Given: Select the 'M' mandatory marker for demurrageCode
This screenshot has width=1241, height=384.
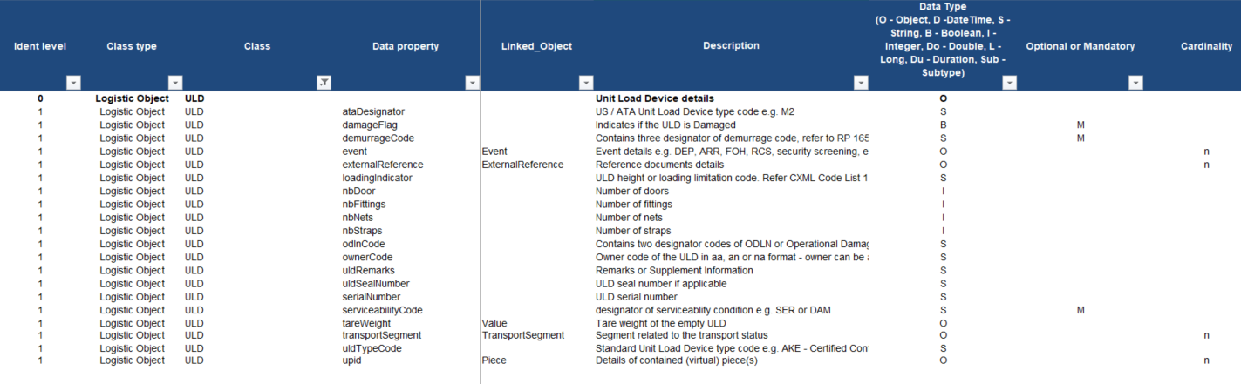Looking at the screenshot, I should pyautogui.click(x=1081, y=138).
